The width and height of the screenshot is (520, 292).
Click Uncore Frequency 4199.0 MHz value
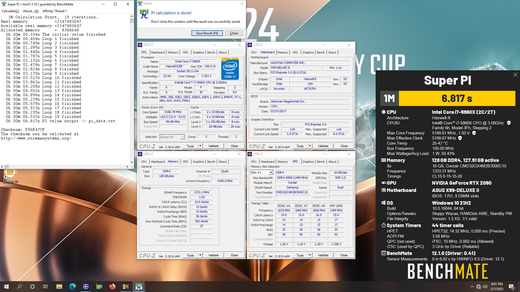tap(225, 181)
